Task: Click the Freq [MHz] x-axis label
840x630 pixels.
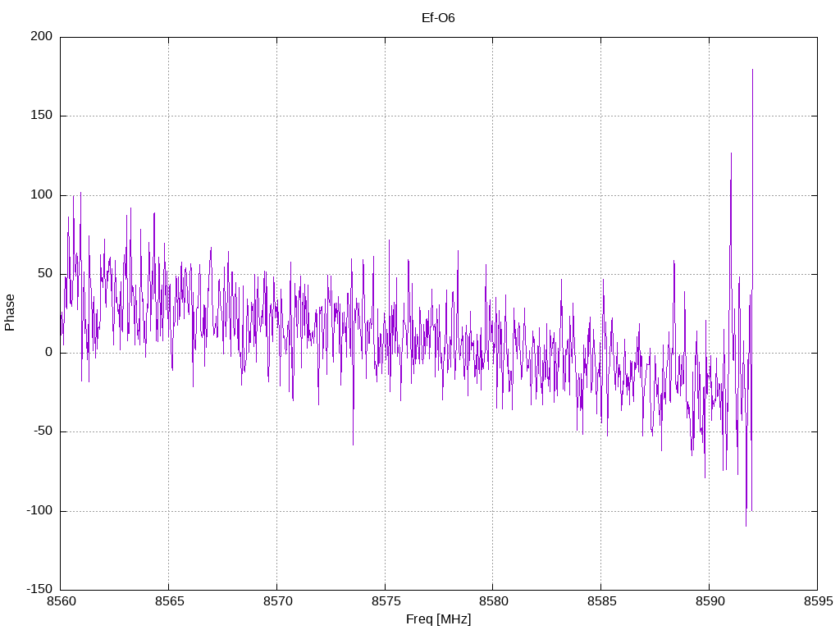Action: click(438, 619)
